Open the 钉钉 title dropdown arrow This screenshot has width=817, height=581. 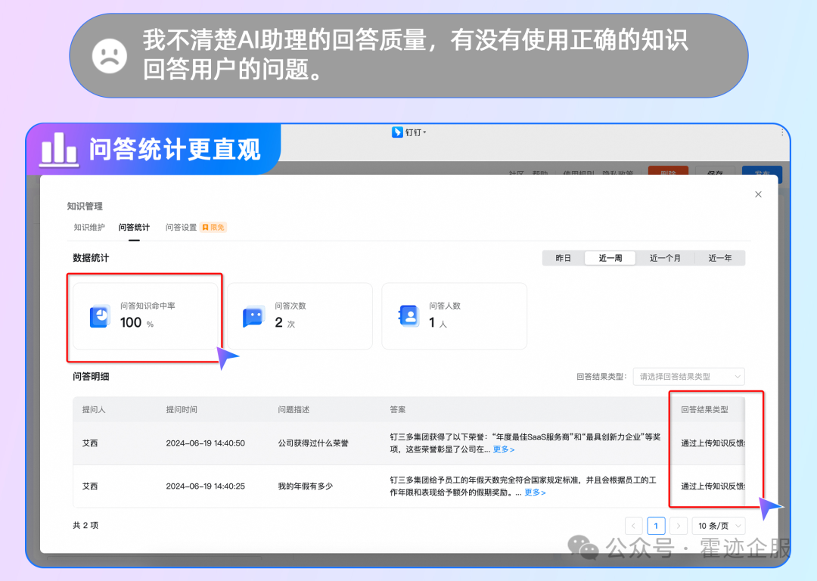[x=424, y=132]
